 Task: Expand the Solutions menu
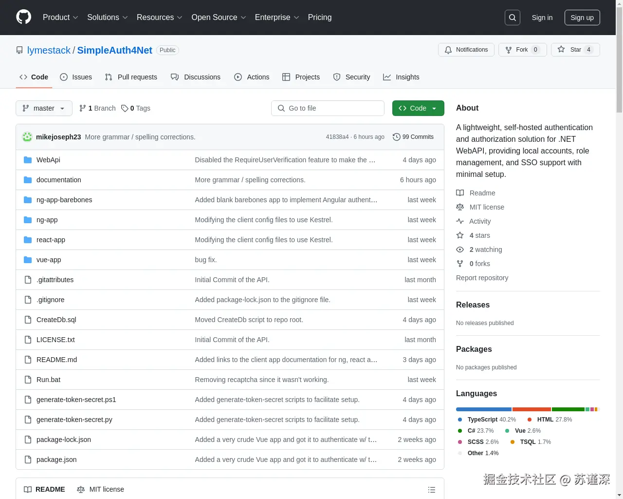tap(108, 18)
